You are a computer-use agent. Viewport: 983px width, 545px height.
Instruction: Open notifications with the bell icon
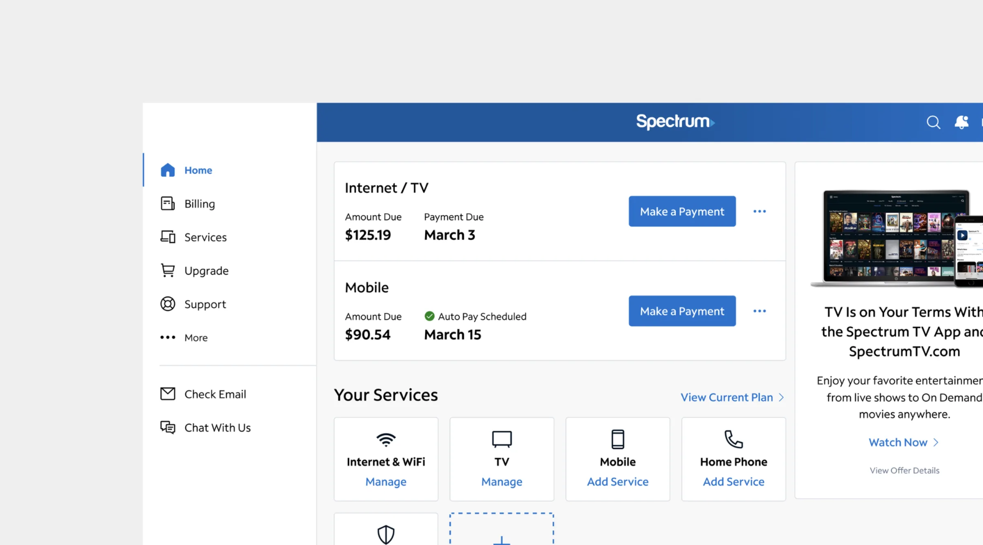961,122
